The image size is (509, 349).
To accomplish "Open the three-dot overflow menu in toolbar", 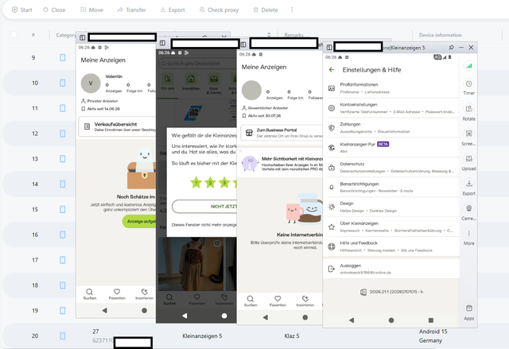I will tap(292, 10).
